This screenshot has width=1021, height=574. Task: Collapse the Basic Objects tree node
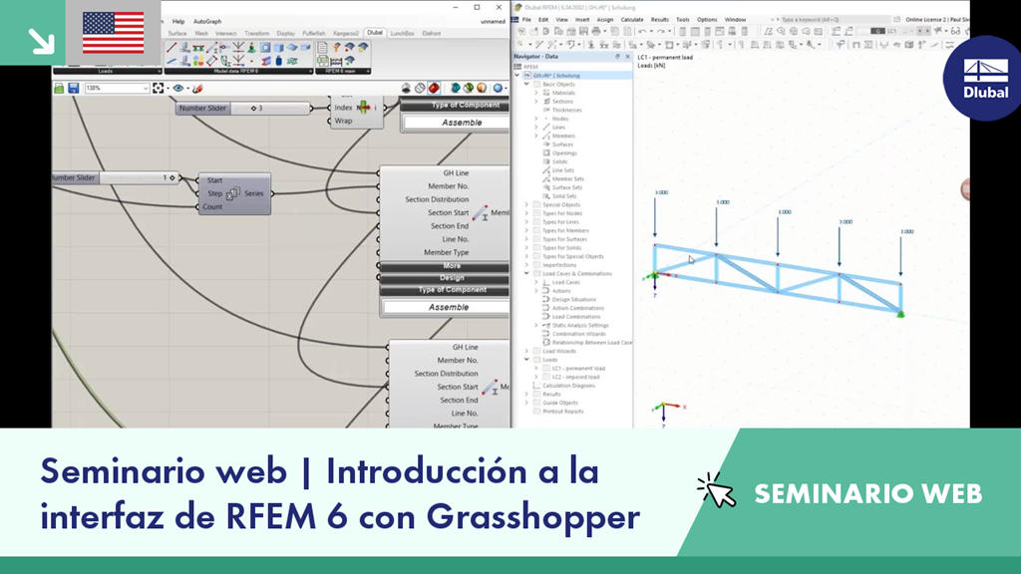(526, 84)
